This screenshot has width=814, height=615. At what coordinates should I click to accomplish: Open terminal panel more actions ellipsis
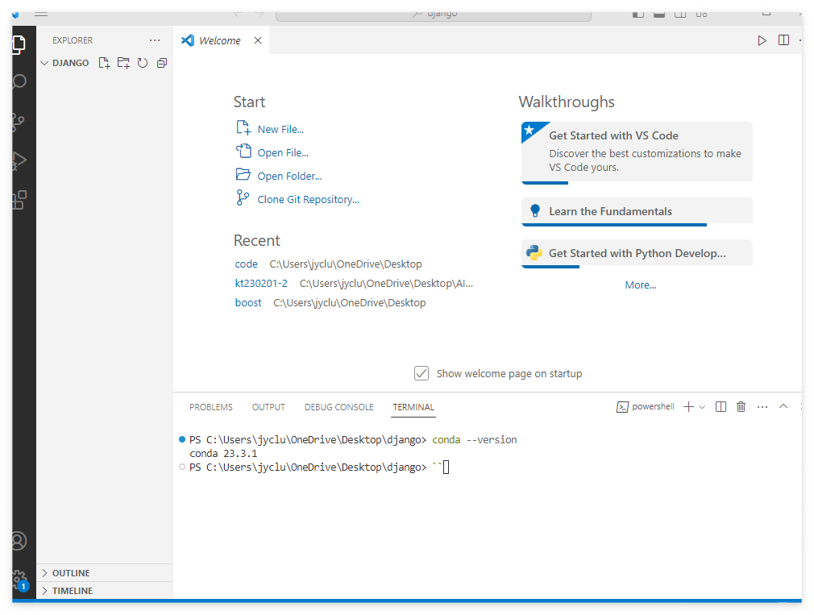762,407
